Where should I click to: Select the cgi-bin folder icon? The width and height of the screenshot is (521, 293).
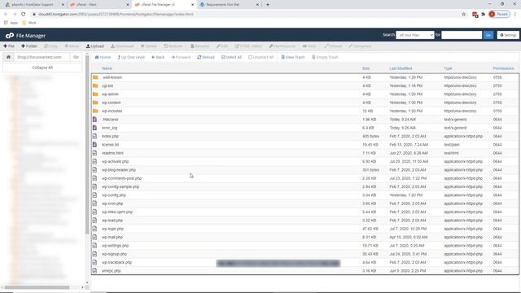point(95,85)
